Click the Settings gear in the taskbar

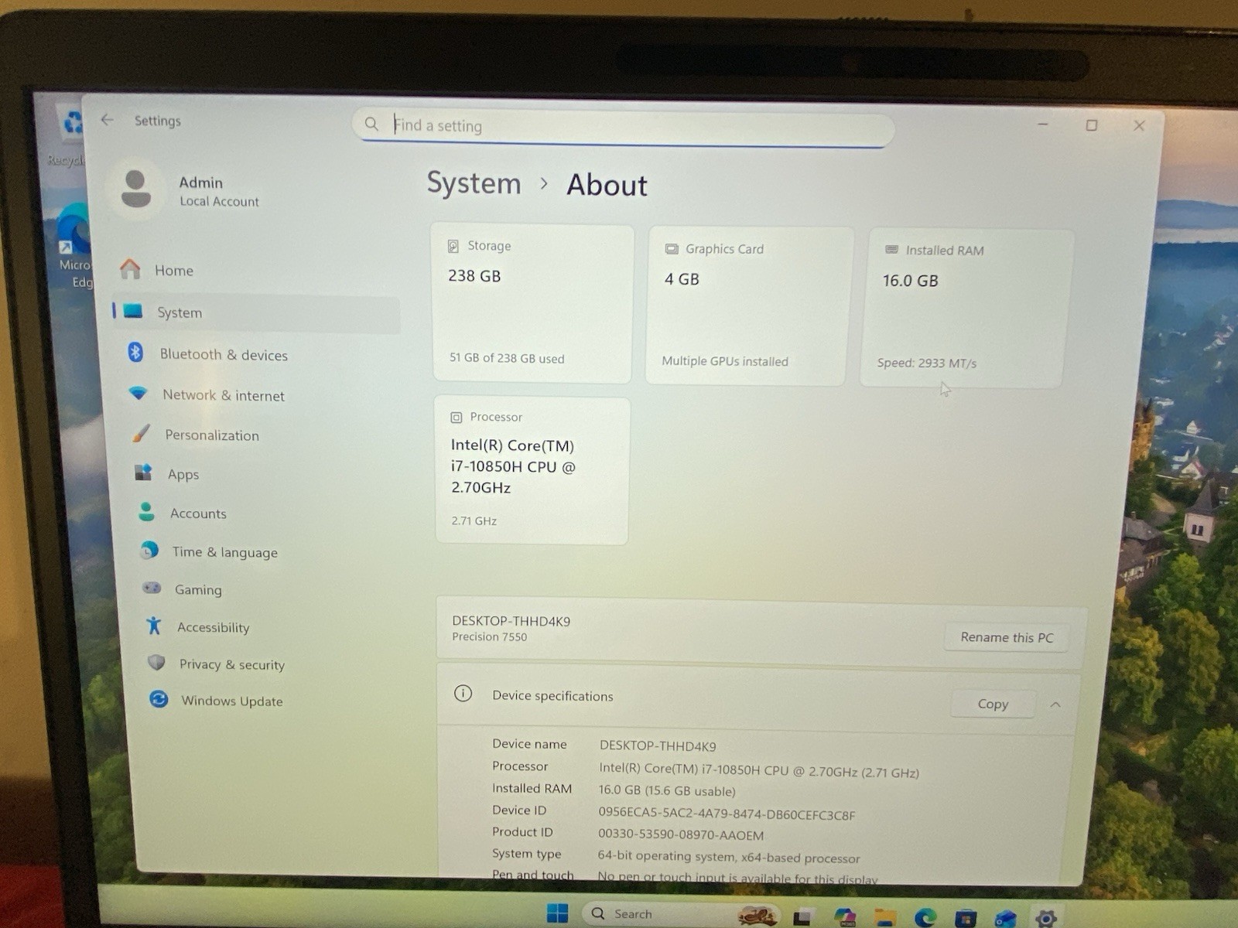point(1046,919)
